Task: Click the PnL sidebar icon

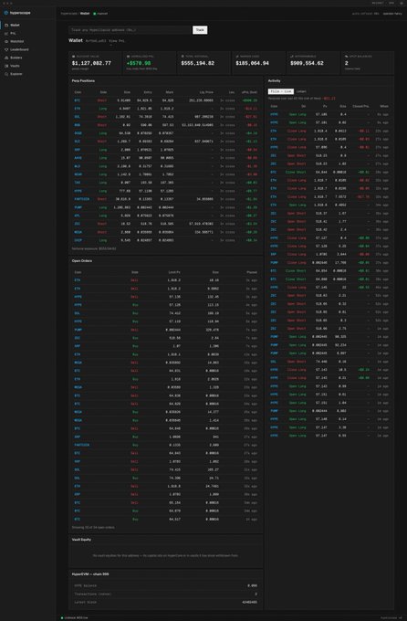Action: [x=6, y=33]
